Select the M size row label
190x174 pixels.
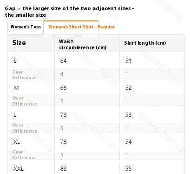[16, 88]
